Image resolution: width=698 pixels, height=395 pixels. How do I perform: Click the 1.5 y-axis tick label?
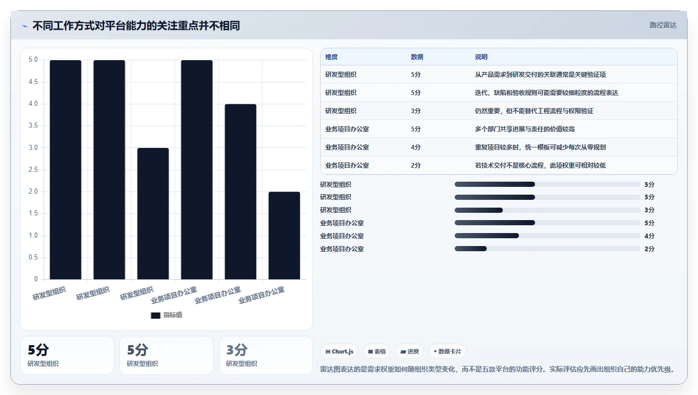tap(33, 213)
